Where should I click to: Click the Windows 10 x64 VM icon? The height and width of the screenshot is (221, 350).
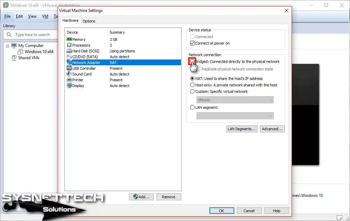pos(20,52)
